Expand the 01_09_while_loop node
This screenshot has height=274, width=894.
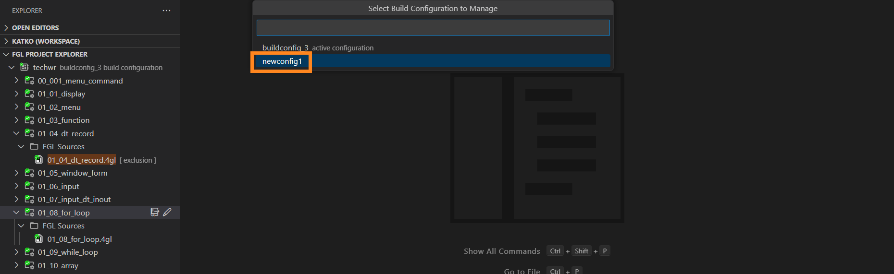[16, 252]
